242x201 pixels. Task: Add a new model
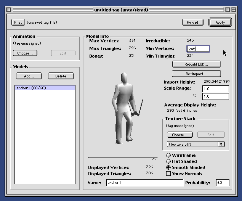(29, 76)
